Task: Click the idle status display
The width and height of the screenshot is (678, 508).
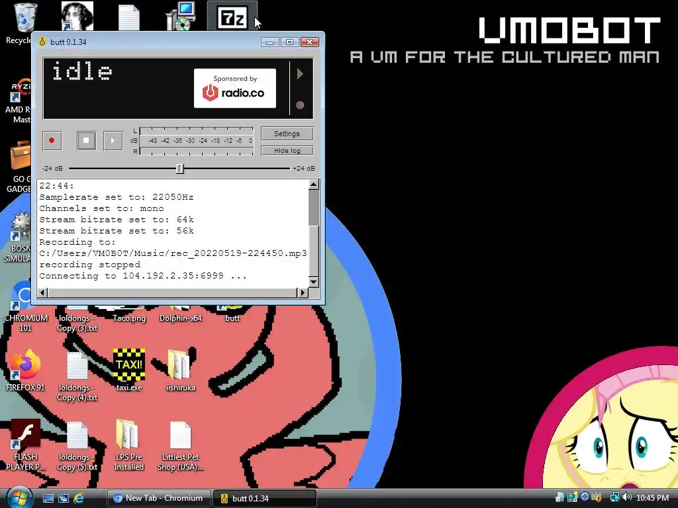Action: 82,71
